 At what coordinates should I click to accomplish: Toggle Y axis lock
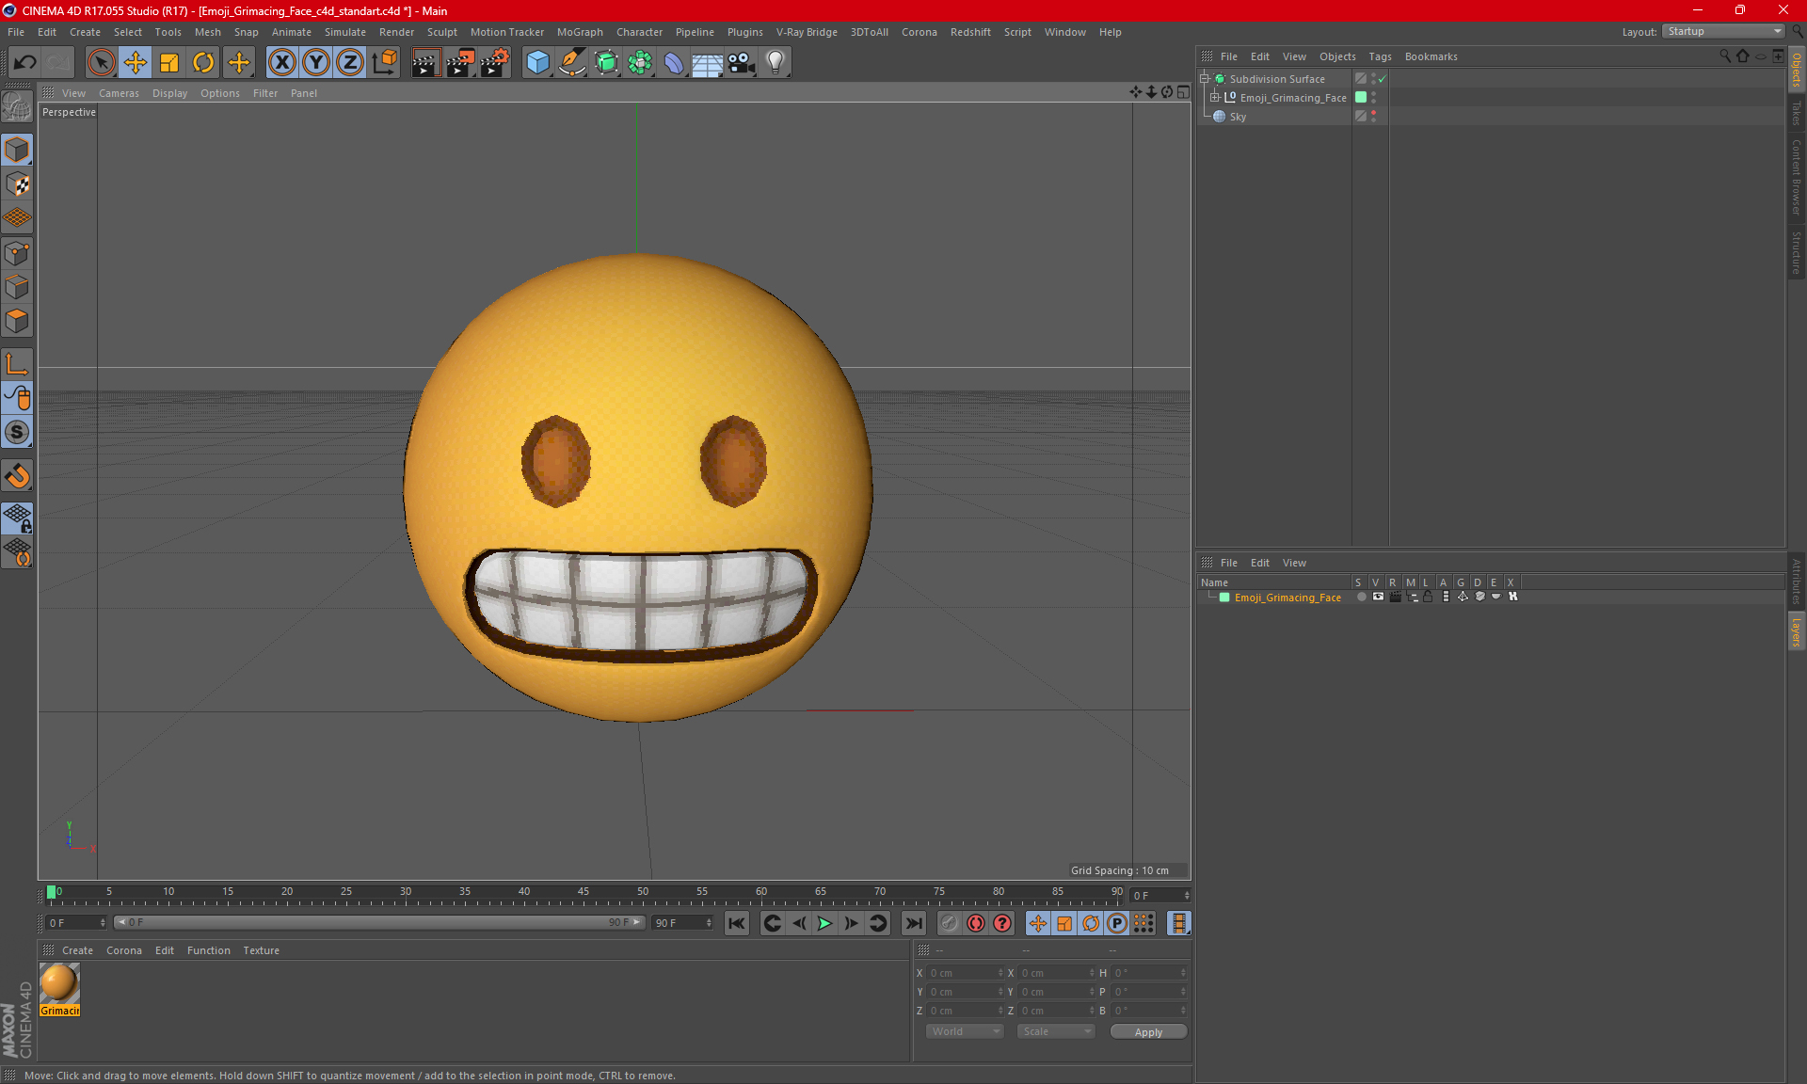(316, 62)
